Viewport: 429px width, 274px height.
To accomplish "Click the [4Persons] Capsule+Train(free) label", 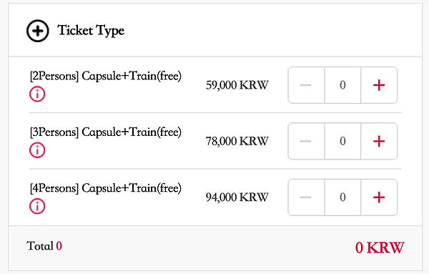I will point(106,188).
